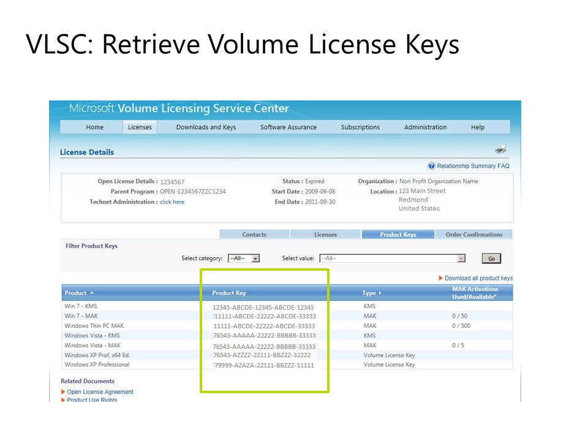Click the 0 / 5 activations value
This screenshot has height=441, width=588.
coord(458,345)
